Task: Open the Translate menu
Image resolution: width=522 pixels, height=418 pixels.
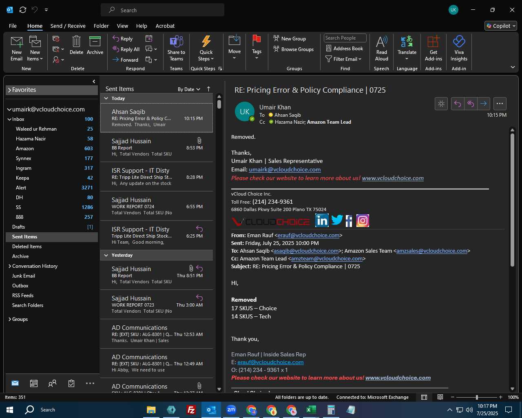Action: 407,49
